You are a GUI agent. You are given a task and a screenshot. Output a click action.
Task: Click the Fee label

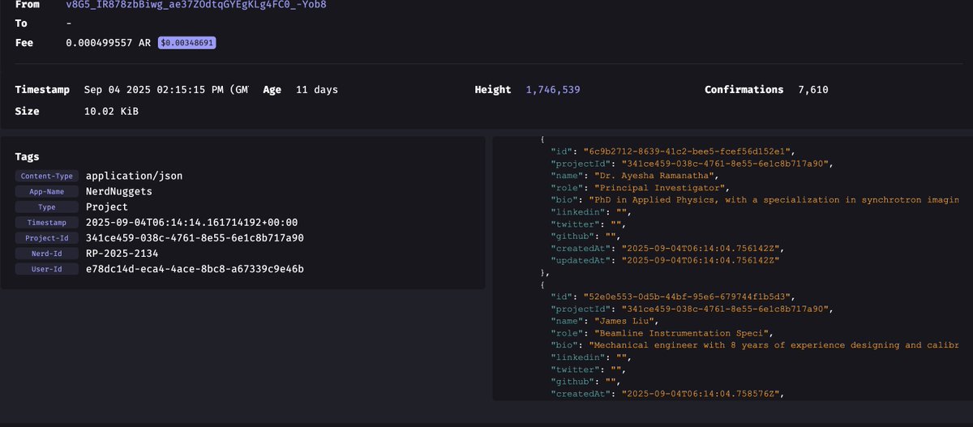click(24, 43)
